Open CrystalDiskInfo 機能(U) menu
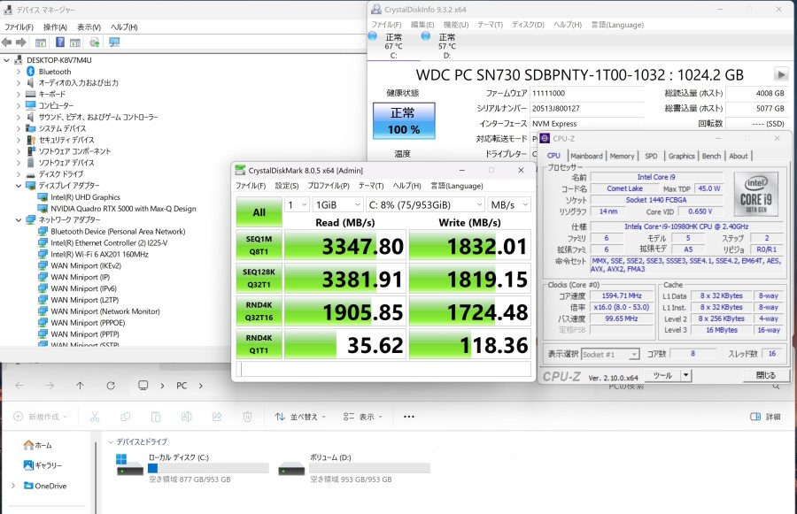 456,25
